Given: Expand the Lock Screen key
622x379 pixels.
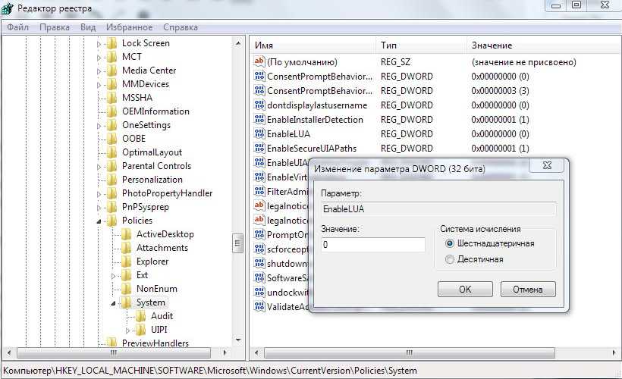Looking at the screenshot, I should click(99, 44).
